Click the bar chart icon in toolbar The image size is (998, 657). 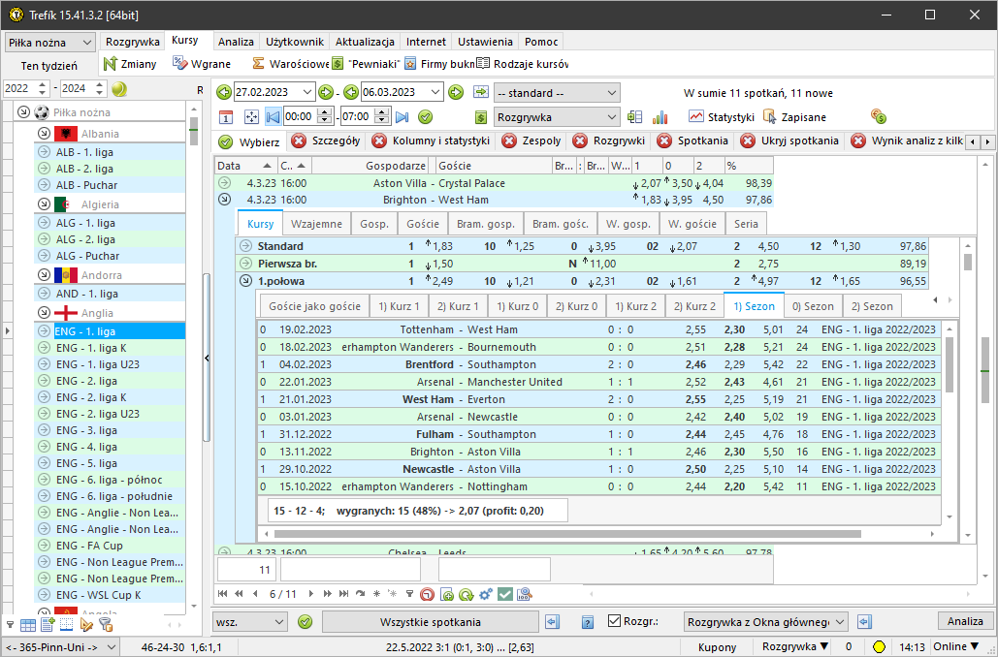[660, 117]
